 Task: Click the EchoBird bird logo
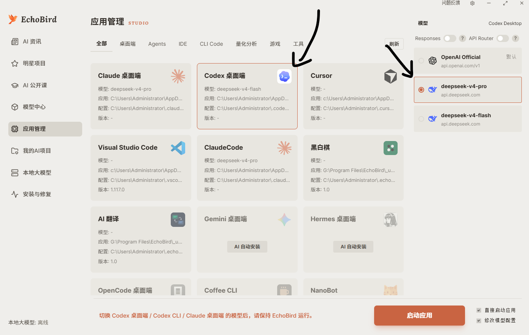point(13,19)
